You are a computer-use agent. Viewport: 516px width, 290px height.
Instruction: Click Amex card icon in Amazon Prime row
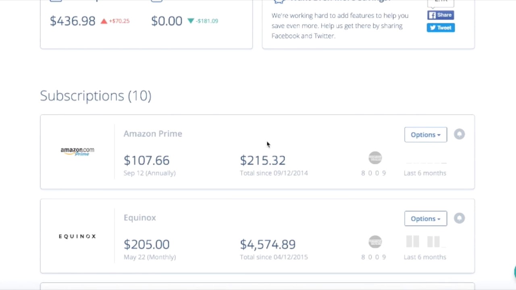375,158
